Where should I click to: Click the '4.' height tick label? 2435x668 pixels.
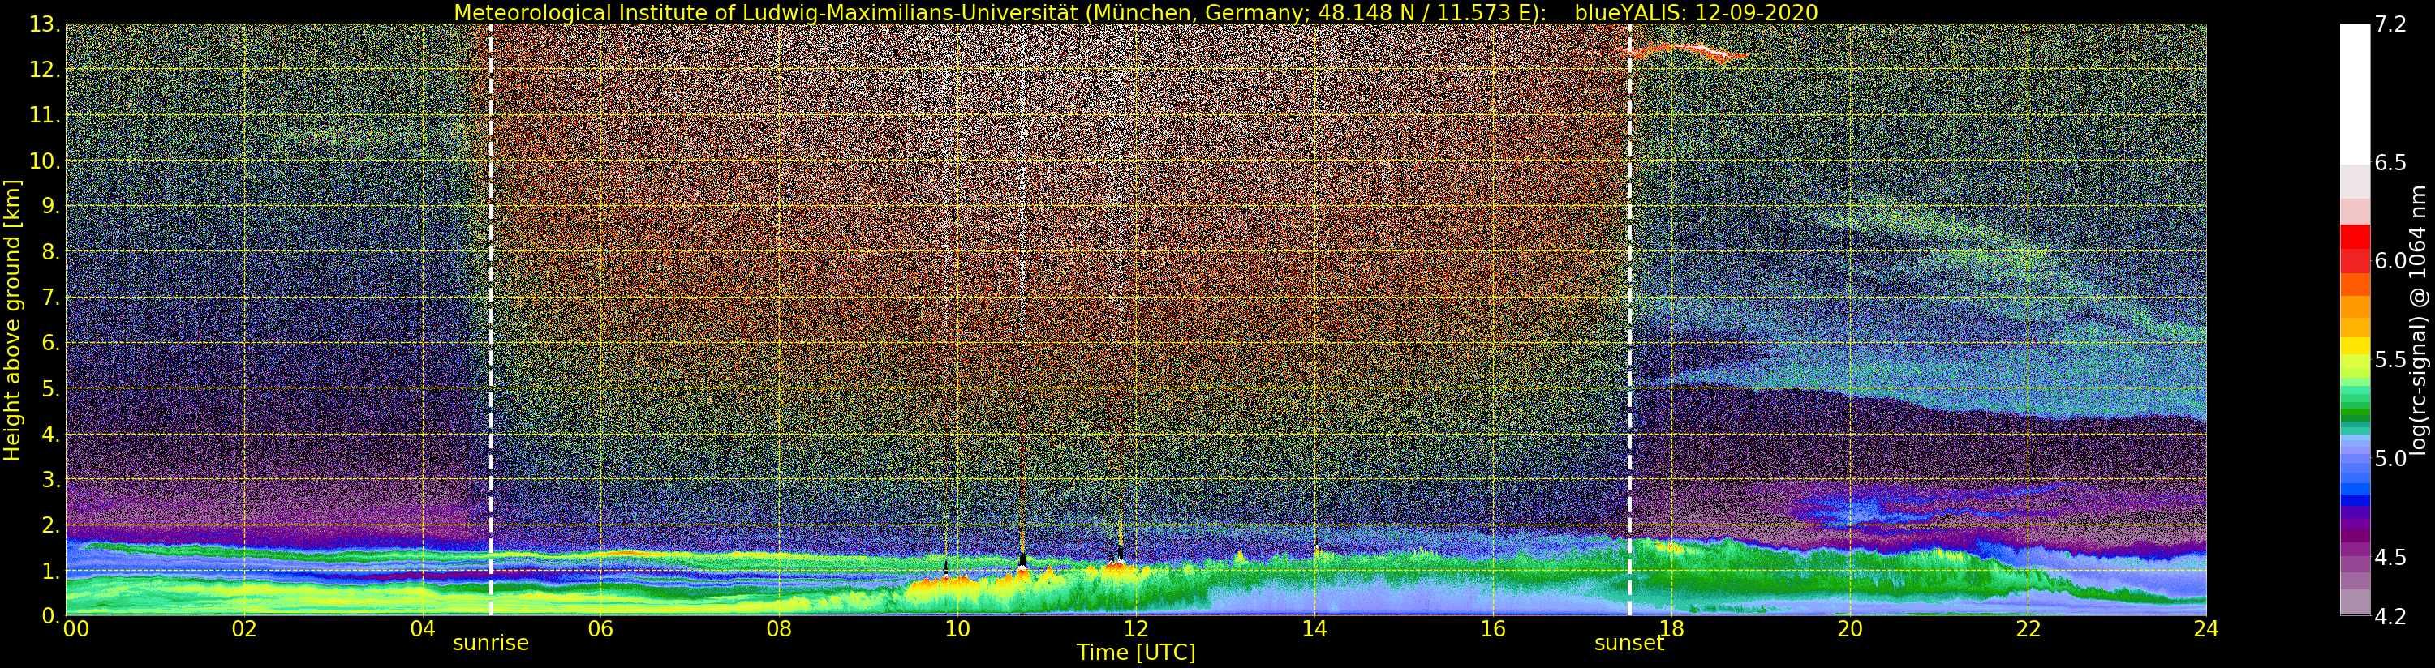click(51, 434)
